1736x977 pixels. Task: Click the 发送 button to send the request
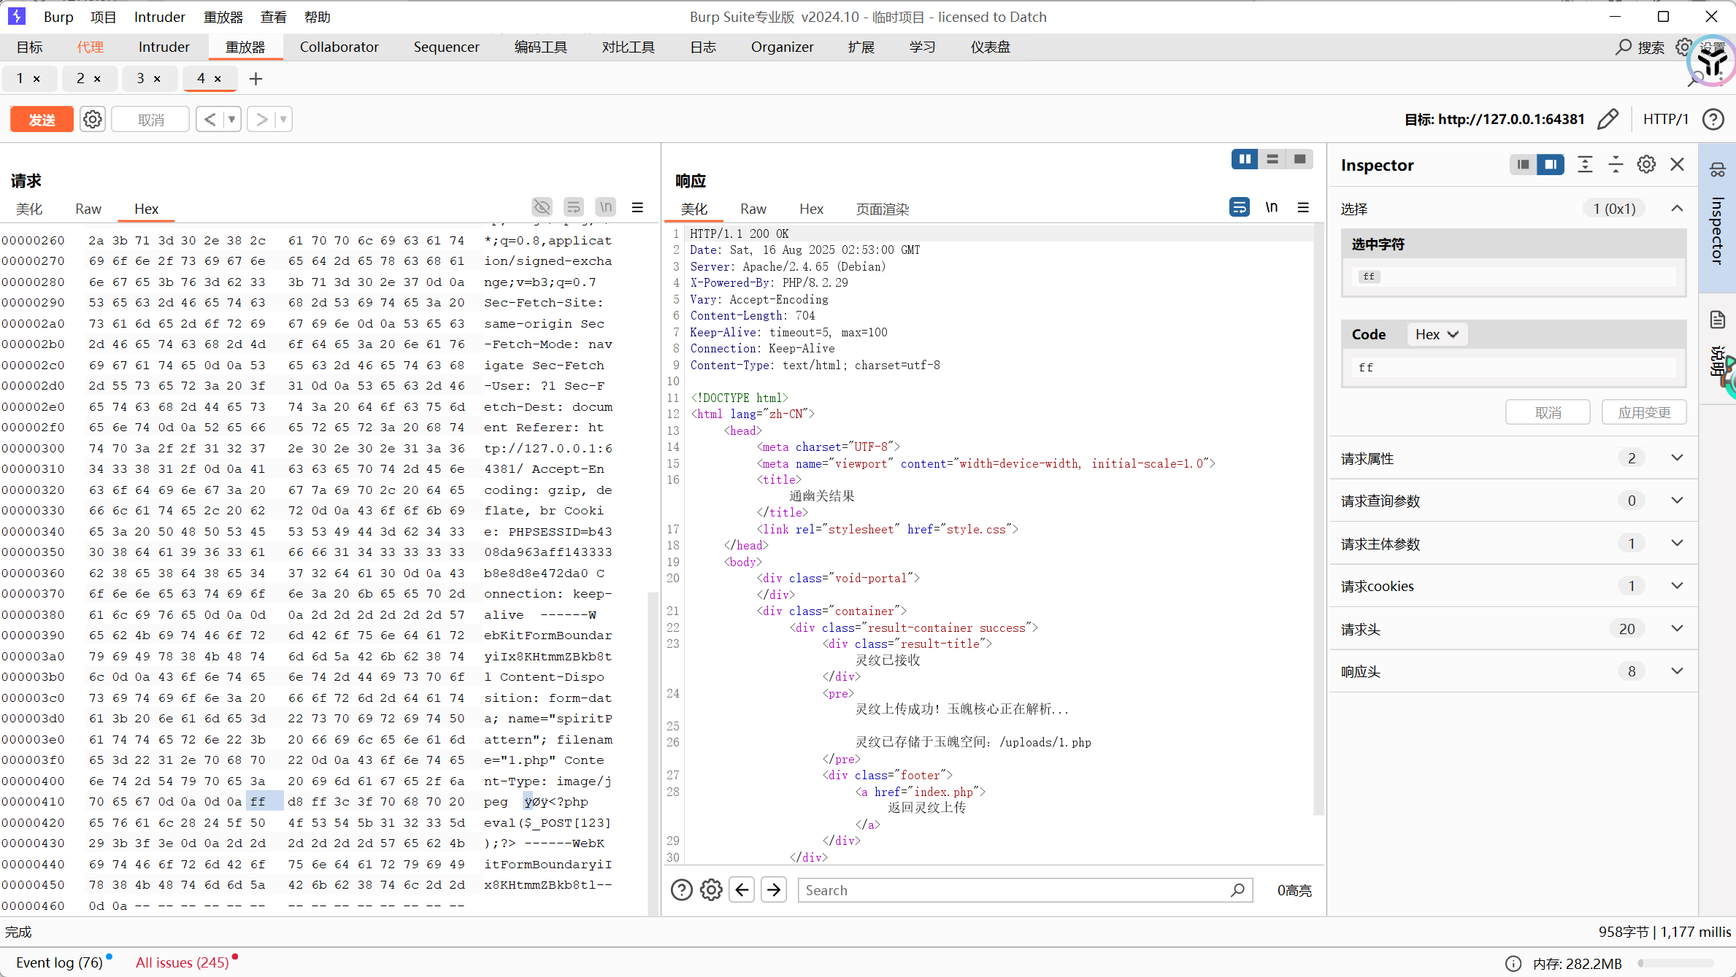click(x=42, y=119)
